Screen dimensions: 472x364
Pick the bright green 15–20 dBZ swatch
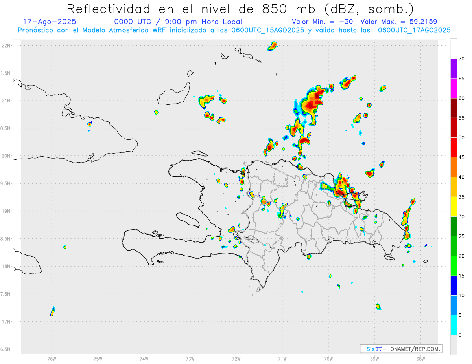454,266
